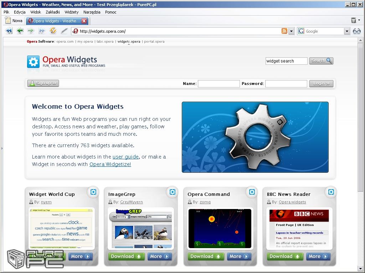Go forward with the green Forward arrow
The image size is (365, 273).
tap(31, 31)
